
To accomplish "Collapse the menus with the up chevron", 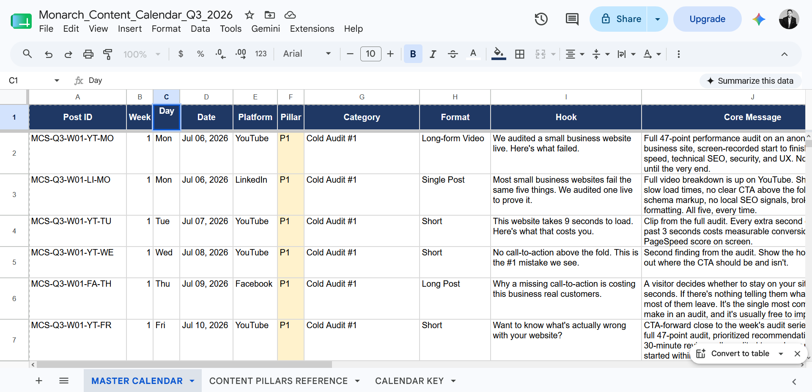I will click(785, 54).
